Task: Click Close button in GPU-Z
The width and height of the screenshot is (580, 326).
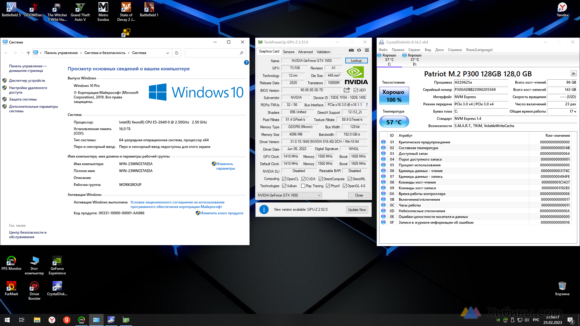Action: pos(359,195)
